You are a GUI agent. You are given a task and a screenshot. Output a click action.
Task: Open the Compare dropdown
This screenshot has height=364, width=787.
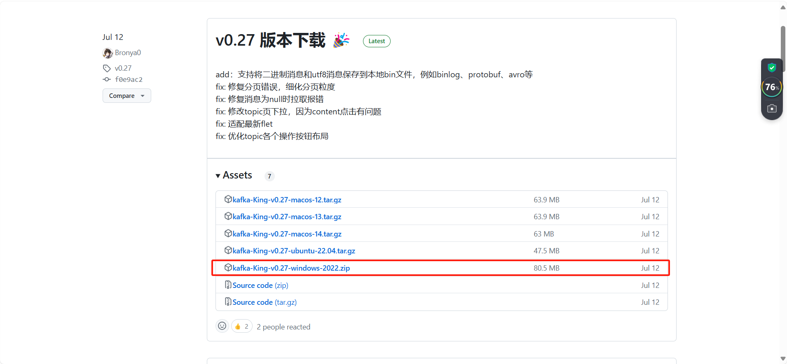click(x=127, y=96)
